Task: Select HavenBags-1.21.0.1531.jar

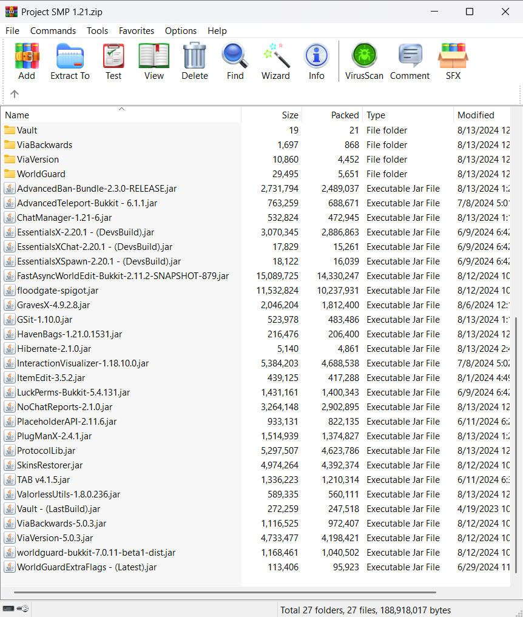Action: point(69,334)
